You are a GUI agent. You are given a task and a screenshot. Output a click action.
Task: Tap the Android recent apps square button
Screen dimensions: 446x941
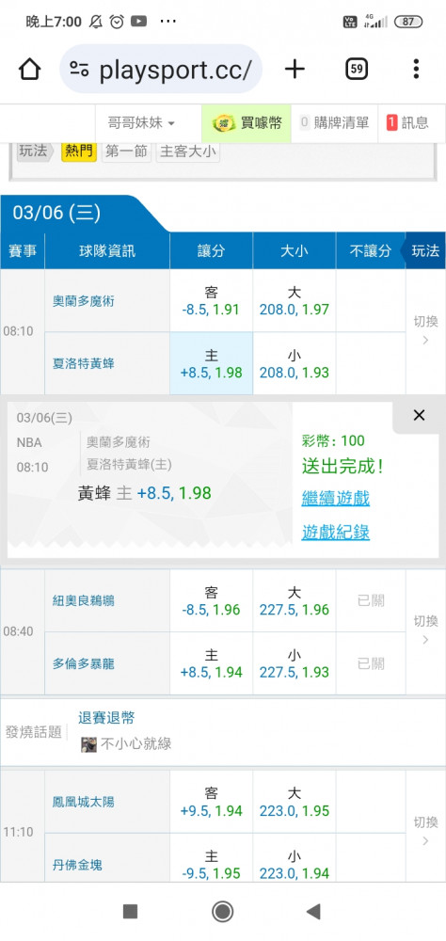pos(130,912)
